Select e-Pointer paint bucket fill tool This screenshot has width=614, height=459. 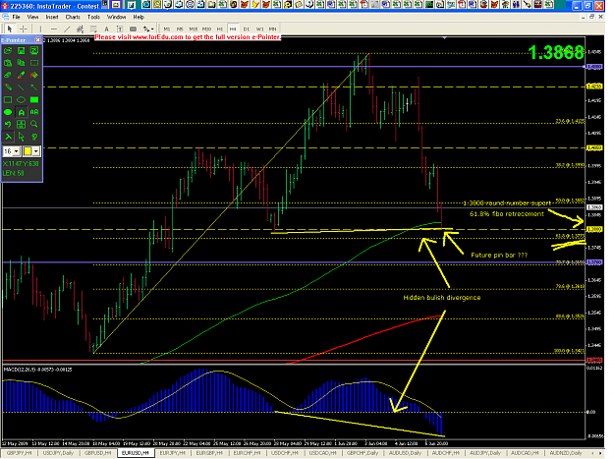(34, 76)
